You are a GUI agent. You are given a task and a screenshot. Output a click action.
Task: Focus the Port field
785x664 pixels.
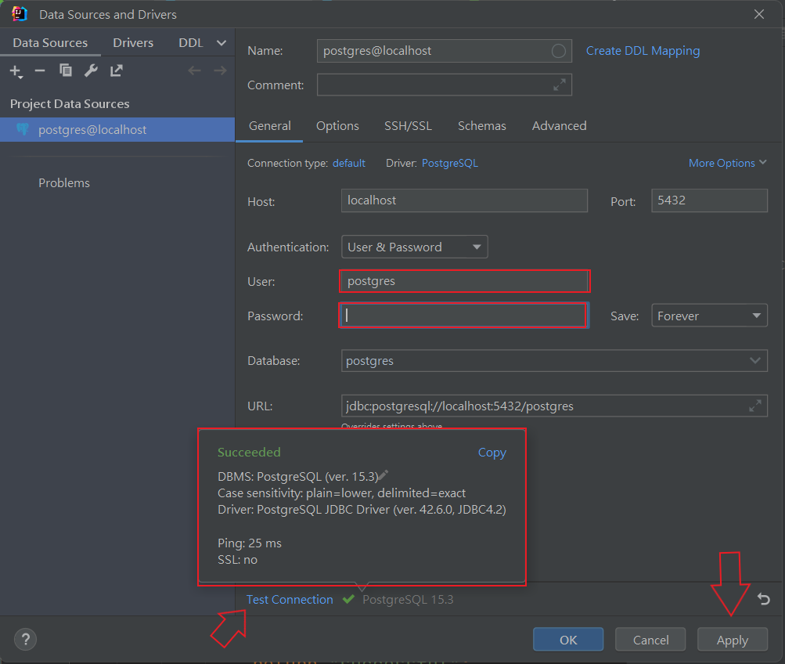709,200
